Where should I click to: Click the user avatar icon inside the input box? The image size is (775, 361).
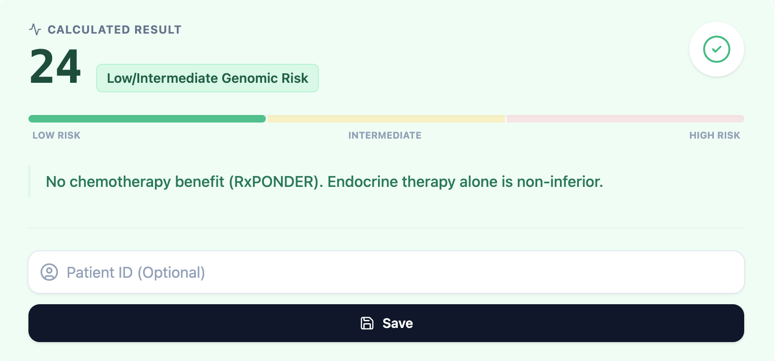click(49, 272)
